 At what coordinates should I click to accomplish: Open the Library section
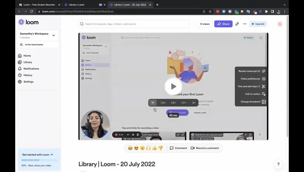tap(28, 62)
